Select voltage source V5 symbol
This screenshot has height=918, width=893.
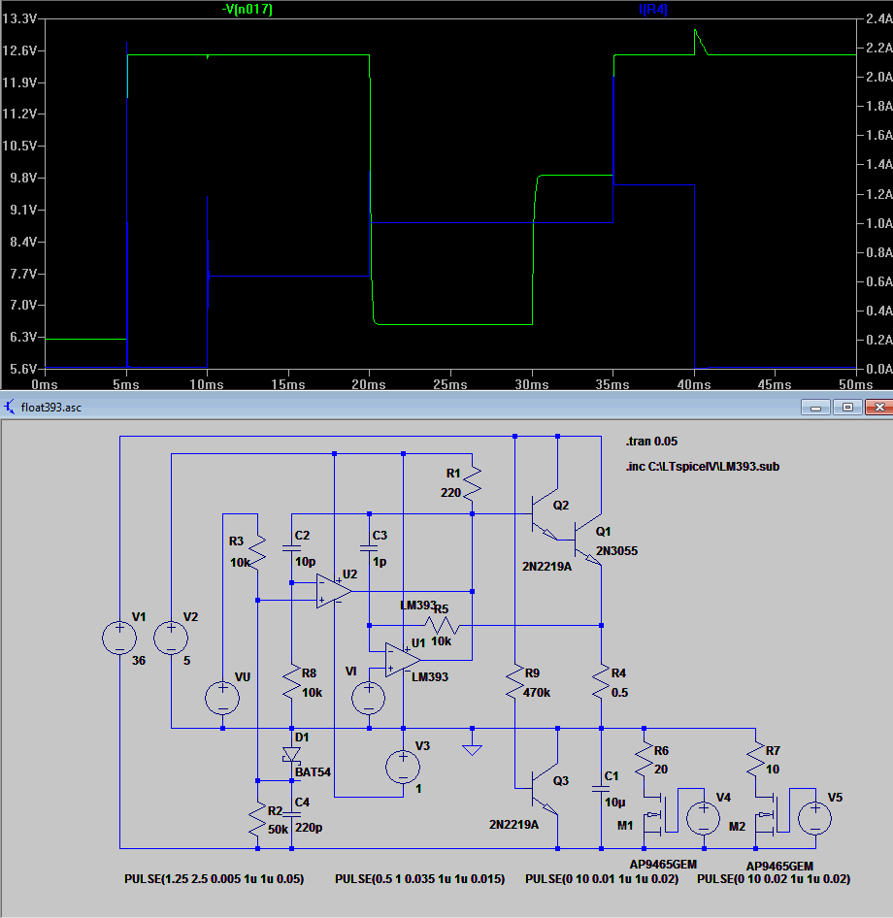814,818
